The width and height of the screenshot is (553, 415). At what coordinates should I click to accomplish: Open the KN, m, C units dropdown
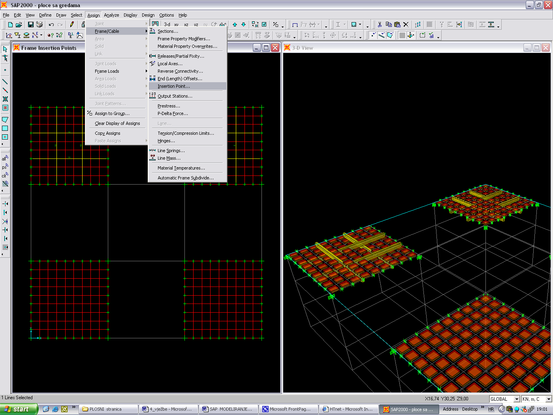click(x=548, y=399)
